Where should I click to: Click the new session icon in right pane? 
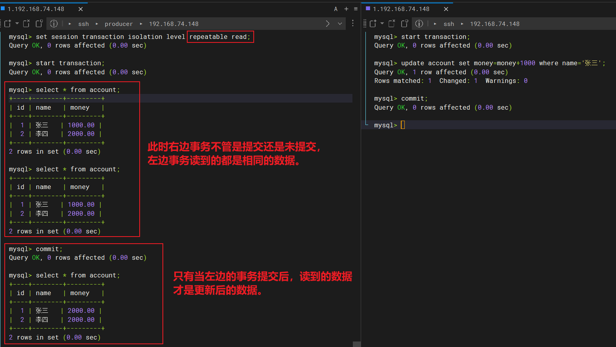(373, 24)
